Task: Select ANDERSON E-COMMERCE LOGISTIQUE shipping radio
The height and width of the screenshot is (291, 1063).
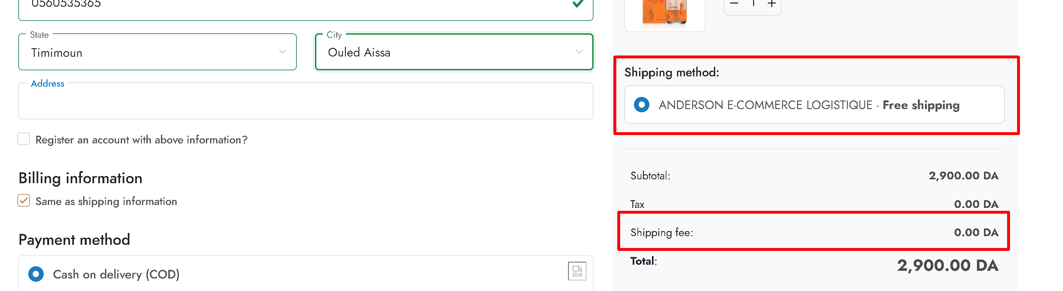Action: pos(642,105)
